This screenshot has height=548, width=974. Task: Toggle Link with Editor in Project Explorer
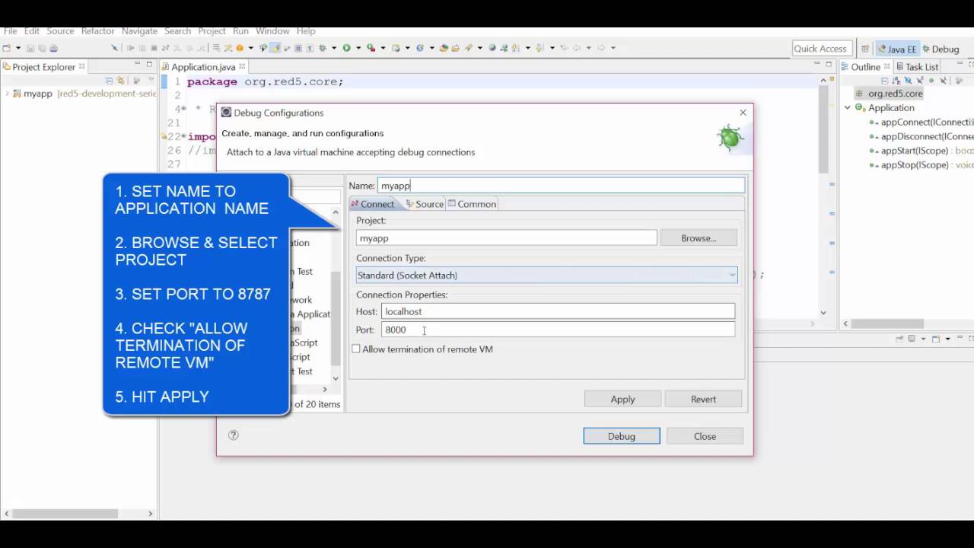pos(120,80)
